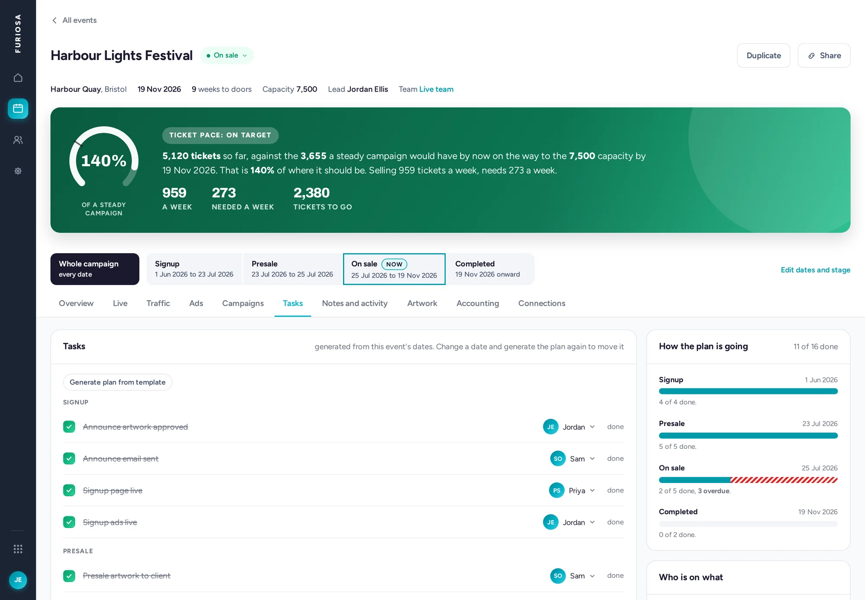Click the Presale progress bar
The height and width of the screenshot is (600, 865).
click(x=748, y=435)
